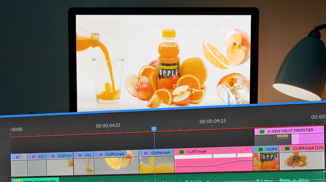Screen dimensions: 326x182
Task: Click the fx badge on CLIP8
Action: [x=260, y=149]
